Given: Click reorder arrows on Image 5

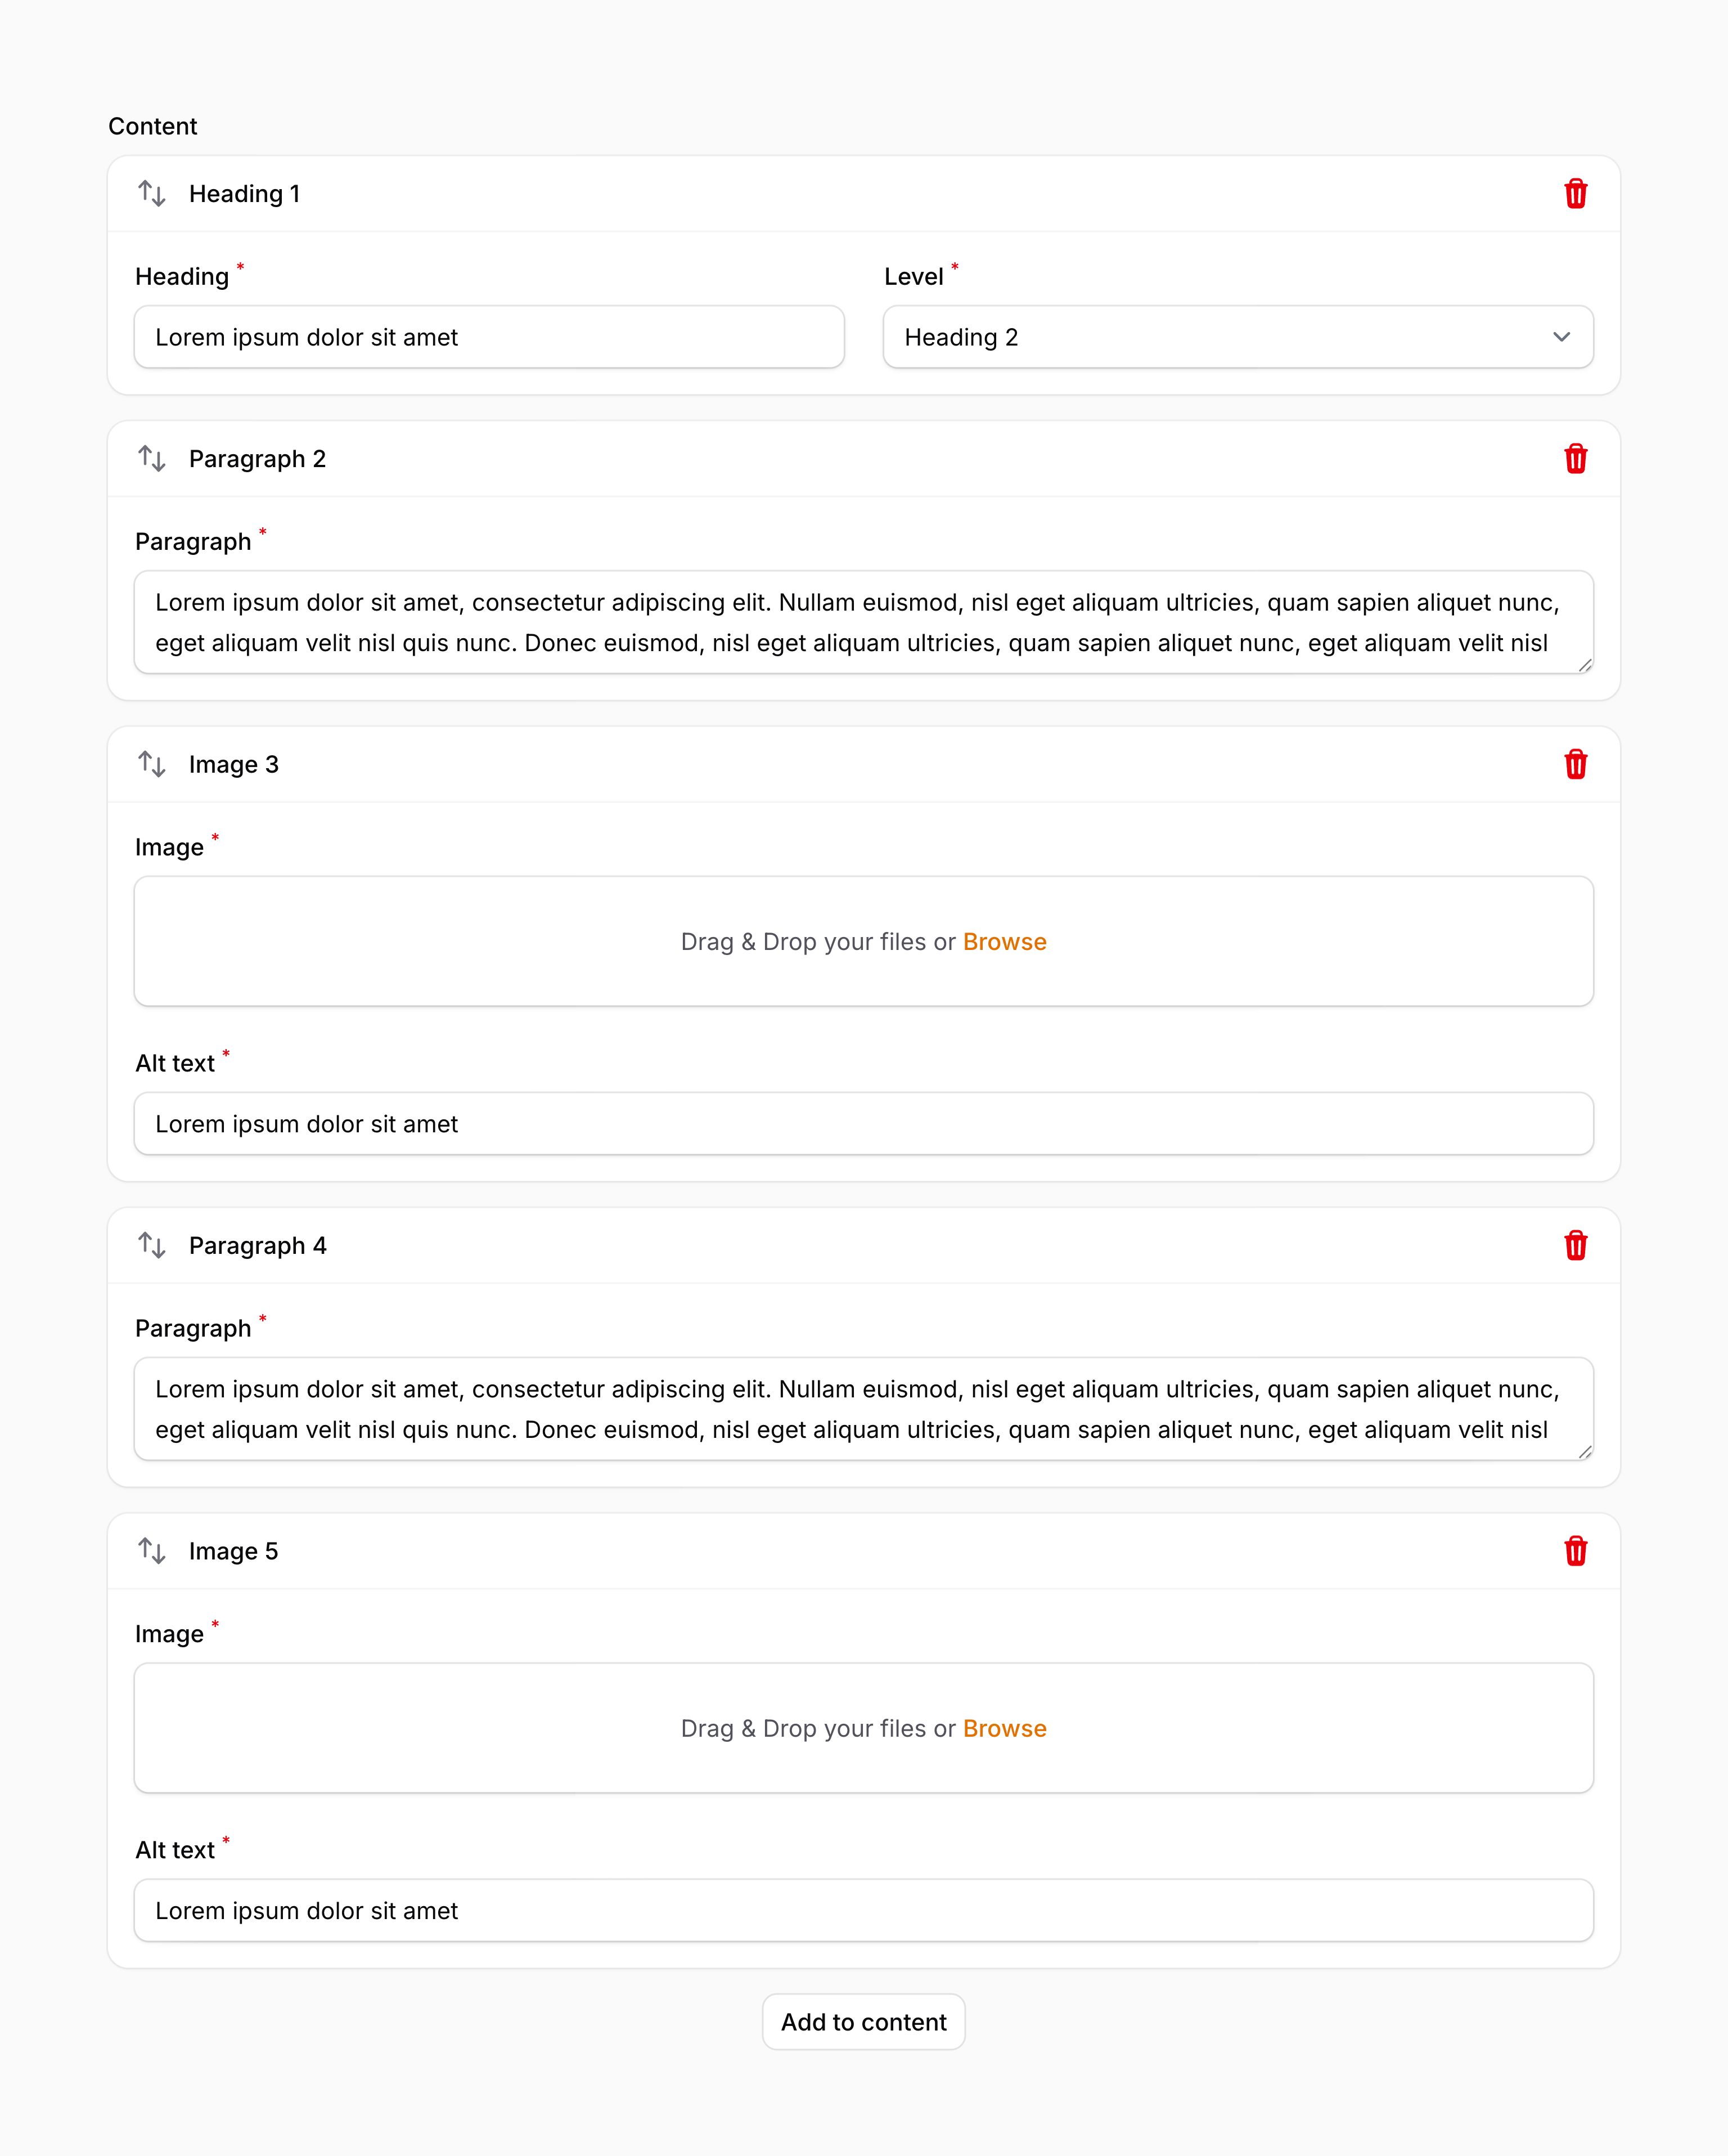Looking at the screenshot, I should 152,1551.
